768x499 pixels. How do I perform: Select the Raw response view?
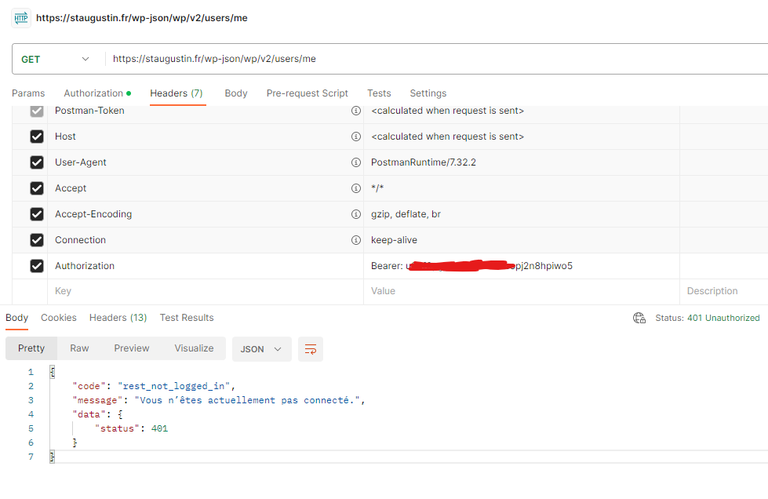point(79,348)
